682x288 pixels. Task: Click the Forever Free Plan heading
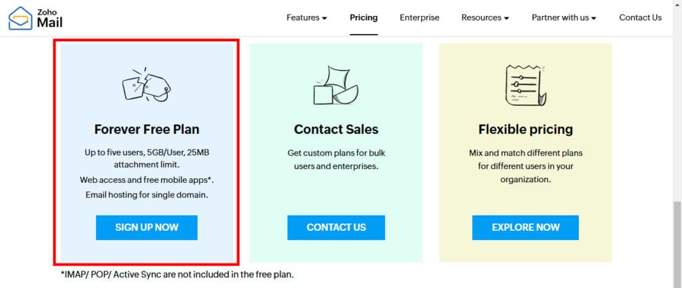[x=147, y=129]
